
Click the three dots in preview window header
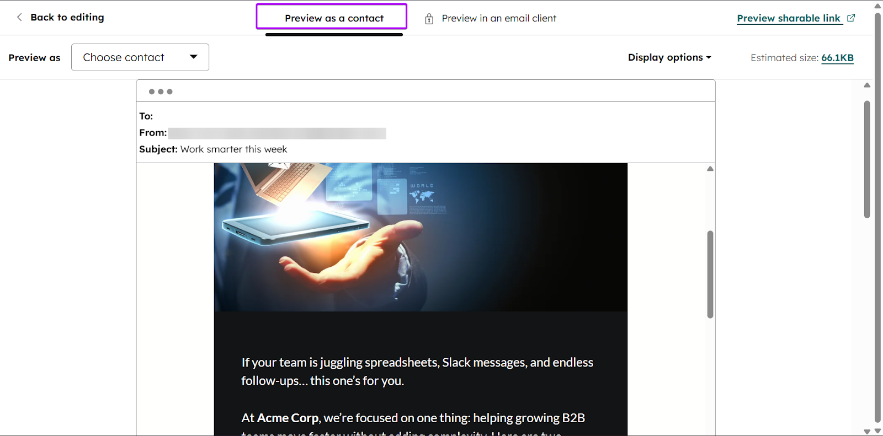coord(161,91)
